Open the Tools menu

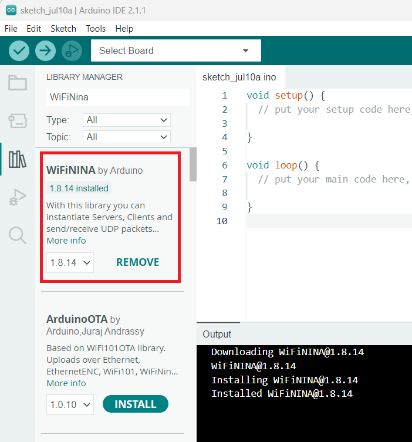(96, 29)
